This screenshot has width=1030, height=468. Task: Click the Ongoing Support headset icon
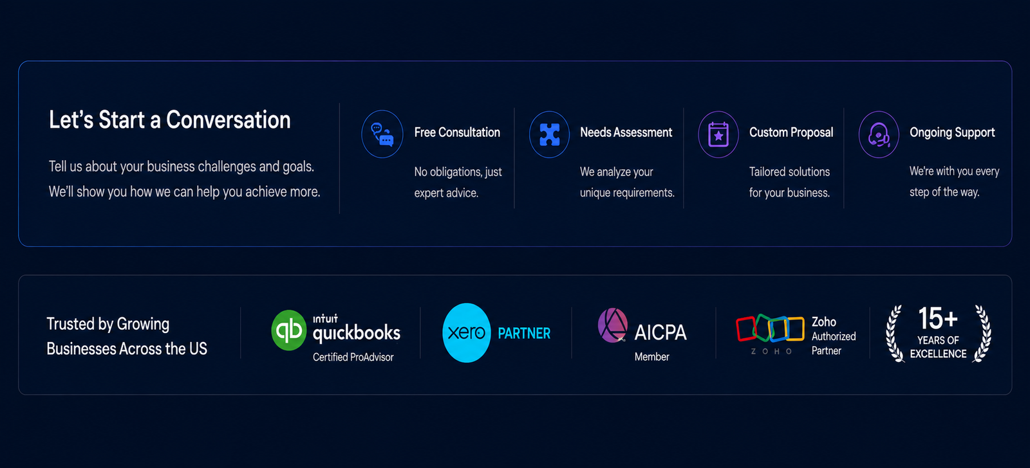[879, 134]
